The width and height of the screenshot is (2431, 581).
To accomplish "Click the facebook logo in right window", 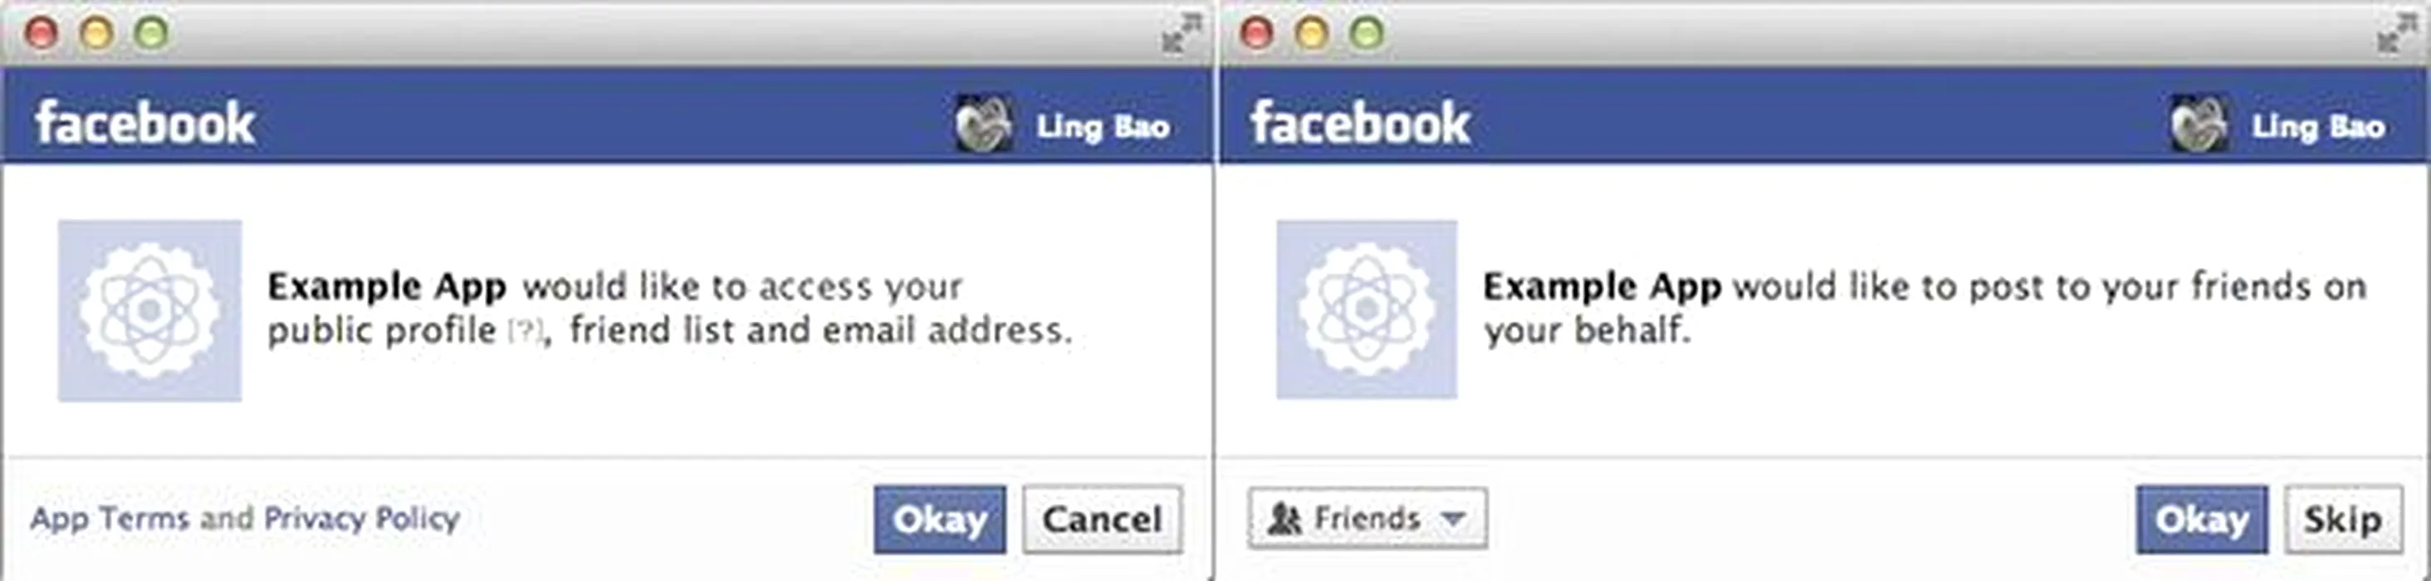I will (x=1361, y=124).
